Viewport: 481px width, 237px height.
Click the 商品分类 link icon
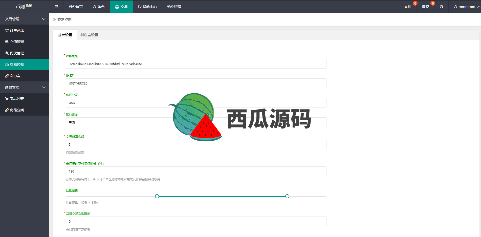point(7,110)
